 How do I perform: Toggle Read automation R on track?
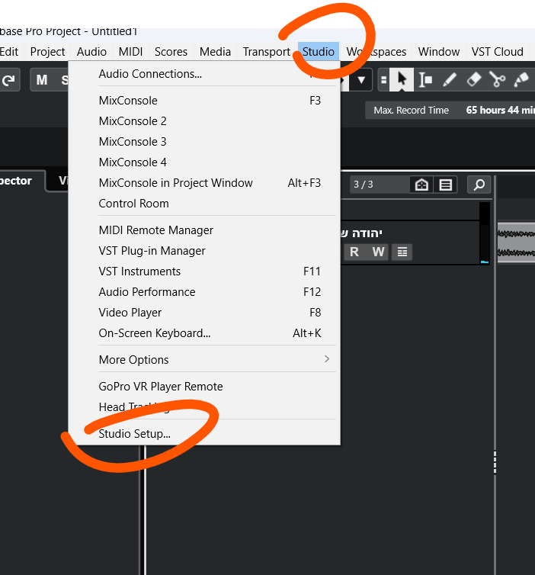[354, 252]
